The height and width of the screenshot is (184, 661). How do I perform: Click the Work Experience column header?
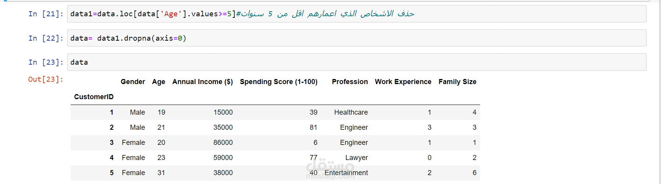(403, 82)
